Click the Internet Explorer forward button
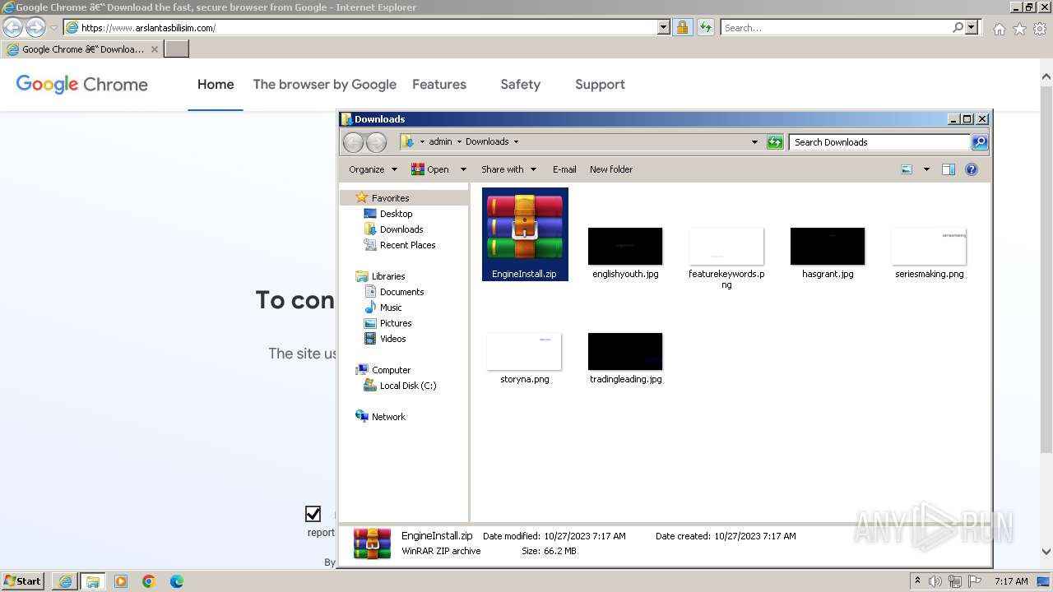The height and width of the screenshot is (592, 1053). (35, 27)
